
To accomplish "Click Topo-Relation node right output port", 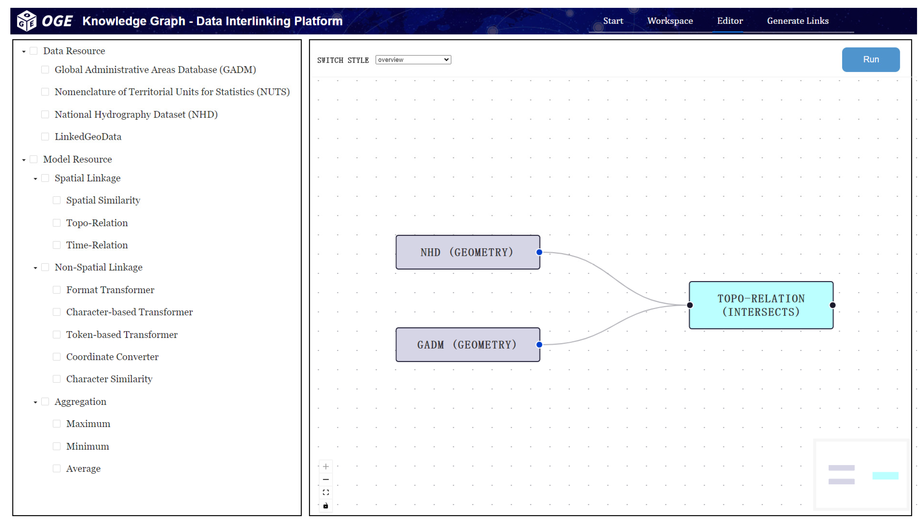I will (x=832, y=305).
